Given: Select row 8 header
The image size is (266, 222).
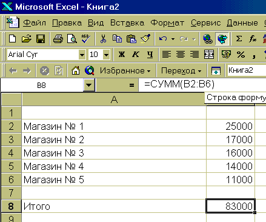Looking at the screenshot, I should pos(11,206).
